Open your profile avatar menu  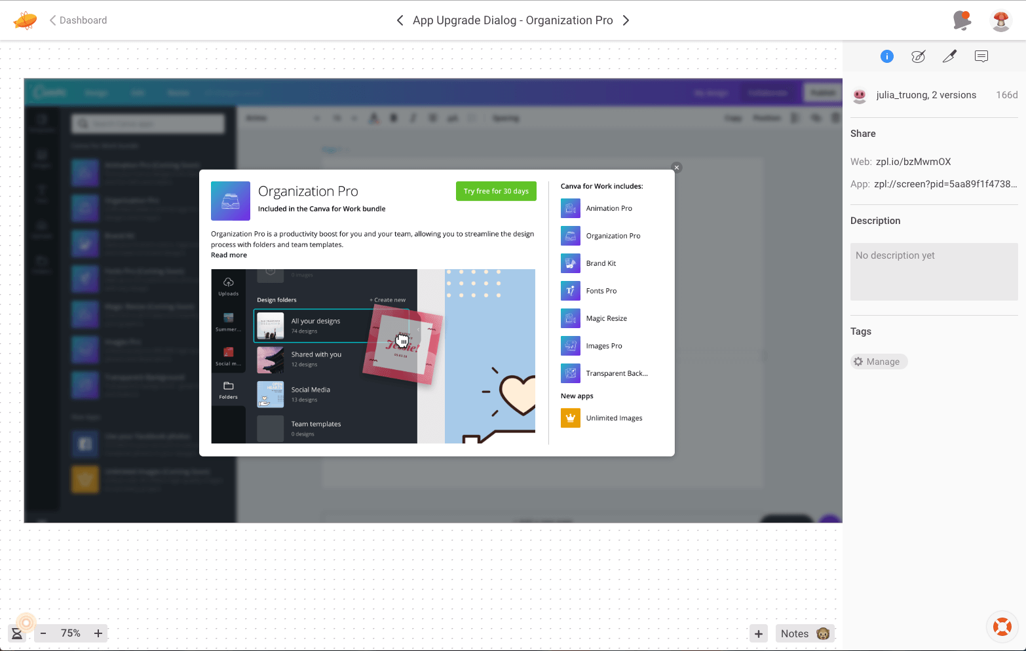click(x=1000, y=20)
